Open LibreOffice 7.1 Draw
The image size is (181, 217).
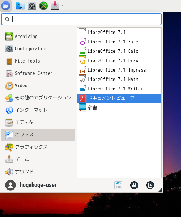point(119,61)
